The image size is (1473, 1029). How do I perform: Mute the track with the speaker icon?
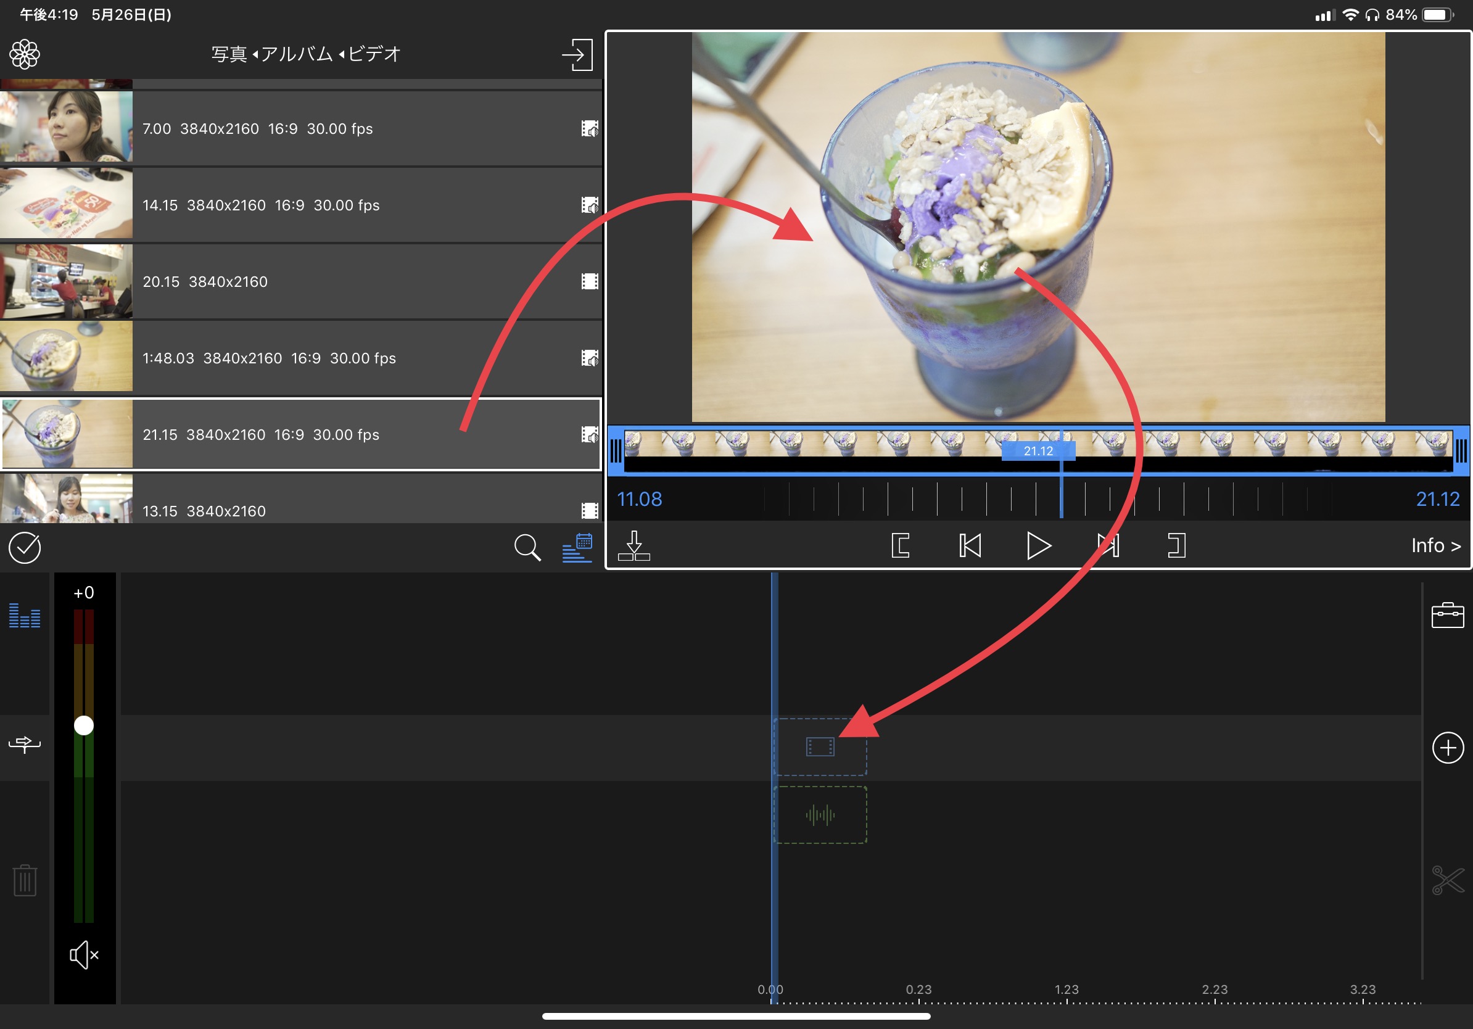pos(85,954)
